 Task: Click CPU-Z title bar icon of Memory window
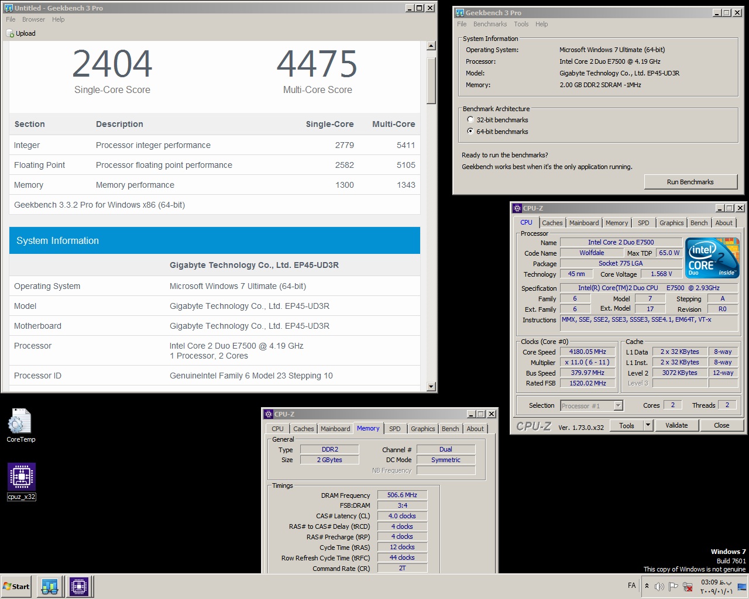[x=269, y=414]
